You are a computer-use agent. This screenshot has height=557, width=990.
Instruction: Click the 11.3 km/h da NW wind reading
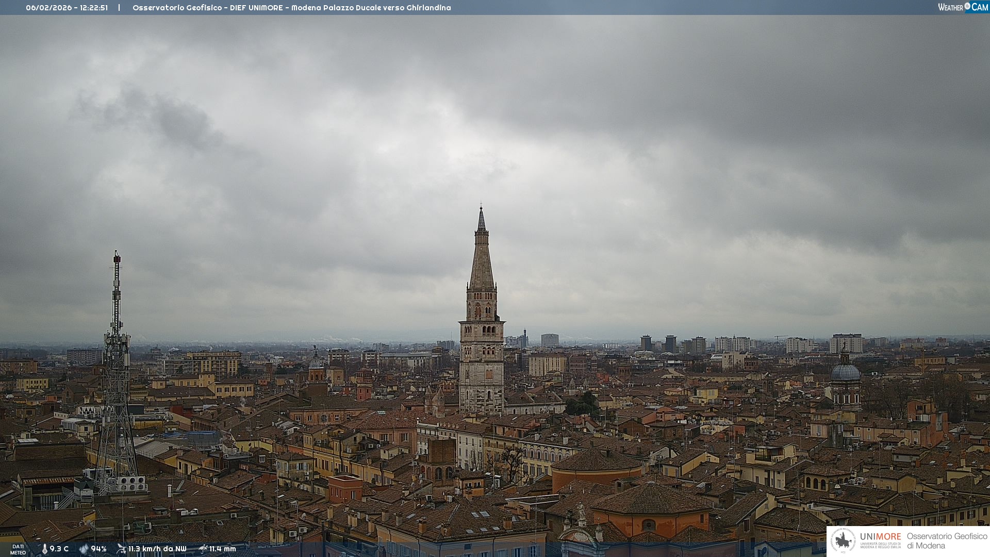point(157,549)
